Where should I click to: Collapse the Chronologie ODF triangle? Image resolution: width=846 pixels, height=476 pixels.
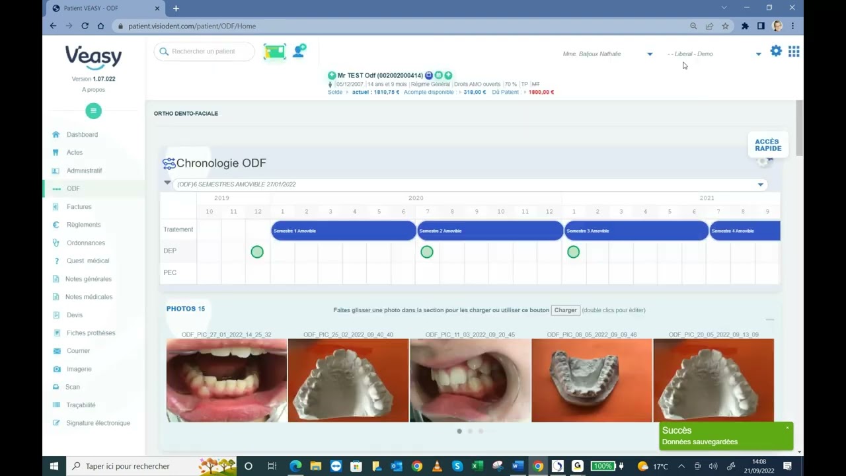[x=167, y=182]
